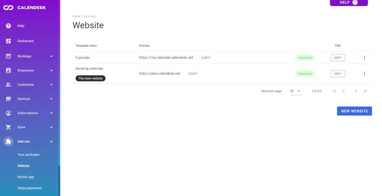Click the Dashboard grid icon
The width and height of the screenshot is (382, 196).
pos(8,41)
